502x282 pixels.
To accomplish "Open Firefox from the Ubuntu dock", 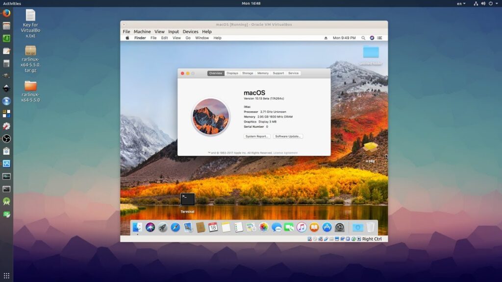I will pyautogui.click(x=6, y=13).
